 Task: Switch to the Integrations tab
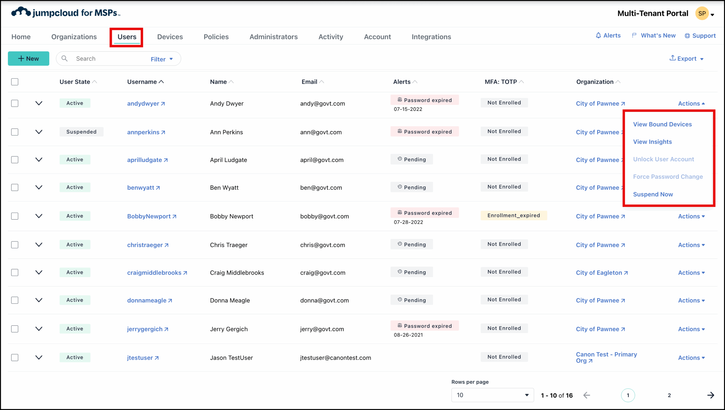tap(431, 37)
